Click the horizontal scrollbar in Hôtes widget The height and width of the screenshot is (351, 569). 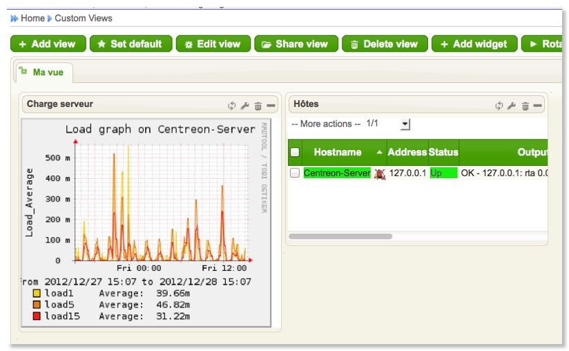340,236
